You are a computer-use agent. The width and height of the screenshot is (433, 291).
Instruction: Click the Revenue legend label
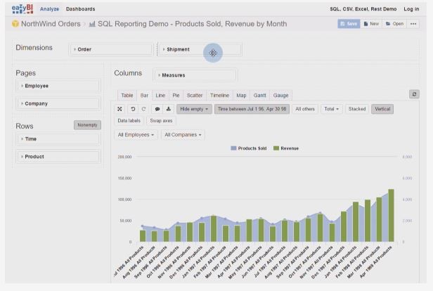[x=290, y=148]
